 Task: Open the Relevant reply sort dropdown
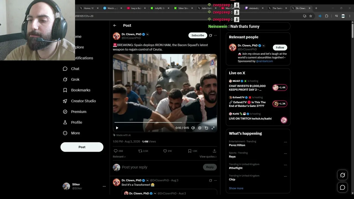tap(119, 157)
